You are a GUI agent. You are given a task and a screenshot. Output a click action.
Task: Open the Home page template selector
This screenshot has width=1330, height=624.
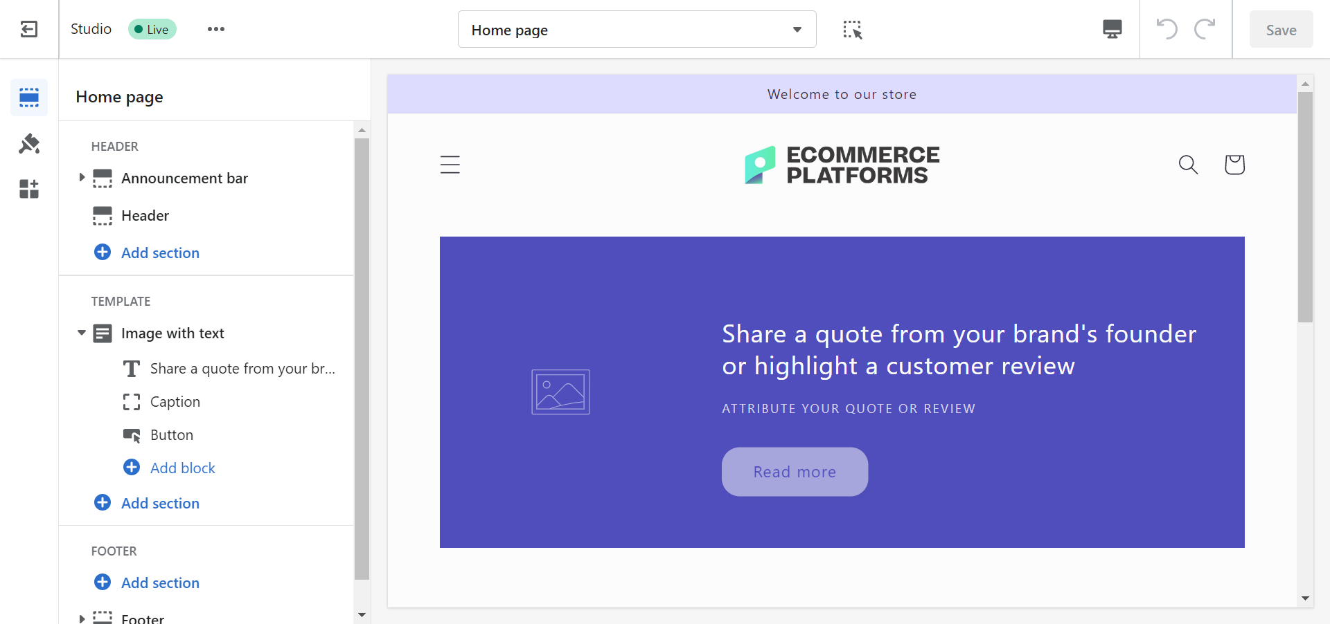636,29
